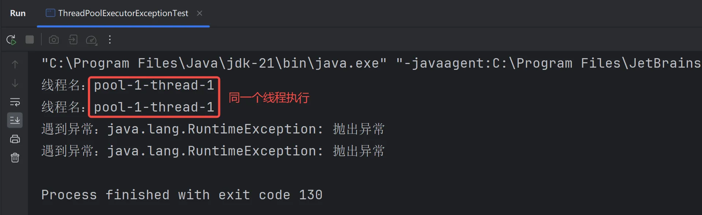Click second pool-1-thread-1 output line
This screenshot has width=702, height=215.
tap(128, 107)
